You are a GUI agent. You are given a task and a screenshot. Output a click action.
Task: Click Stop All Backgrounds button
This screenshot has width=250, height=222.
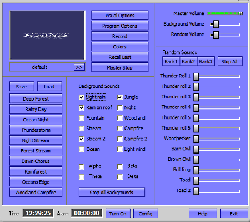[x=112, y=192]
